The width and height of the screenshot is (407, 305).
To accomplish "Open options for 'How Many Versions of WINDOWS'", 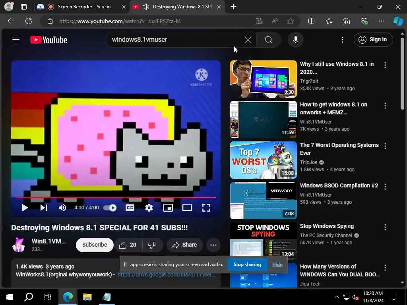I will click(385, 268).
